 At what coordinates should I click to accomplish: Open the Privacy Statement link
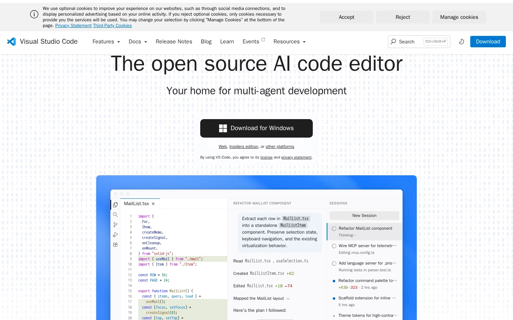(x=73, y=26)
